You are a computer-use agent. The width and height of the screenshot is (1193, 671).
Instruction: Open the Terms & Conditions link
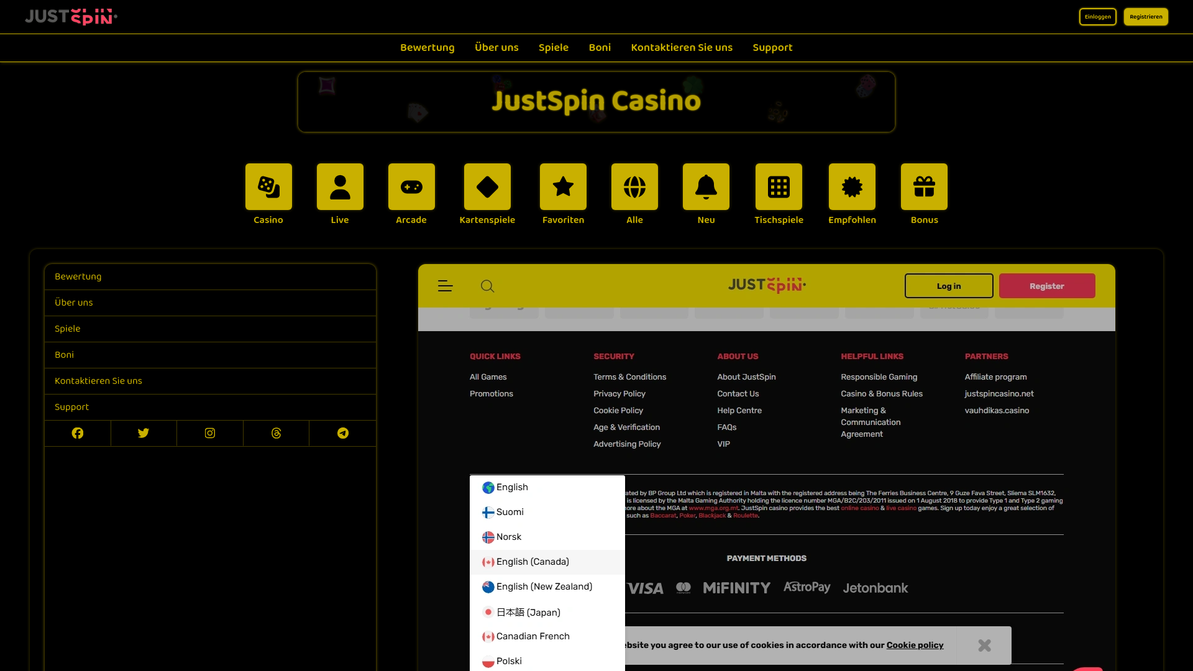tap(629, 377)
